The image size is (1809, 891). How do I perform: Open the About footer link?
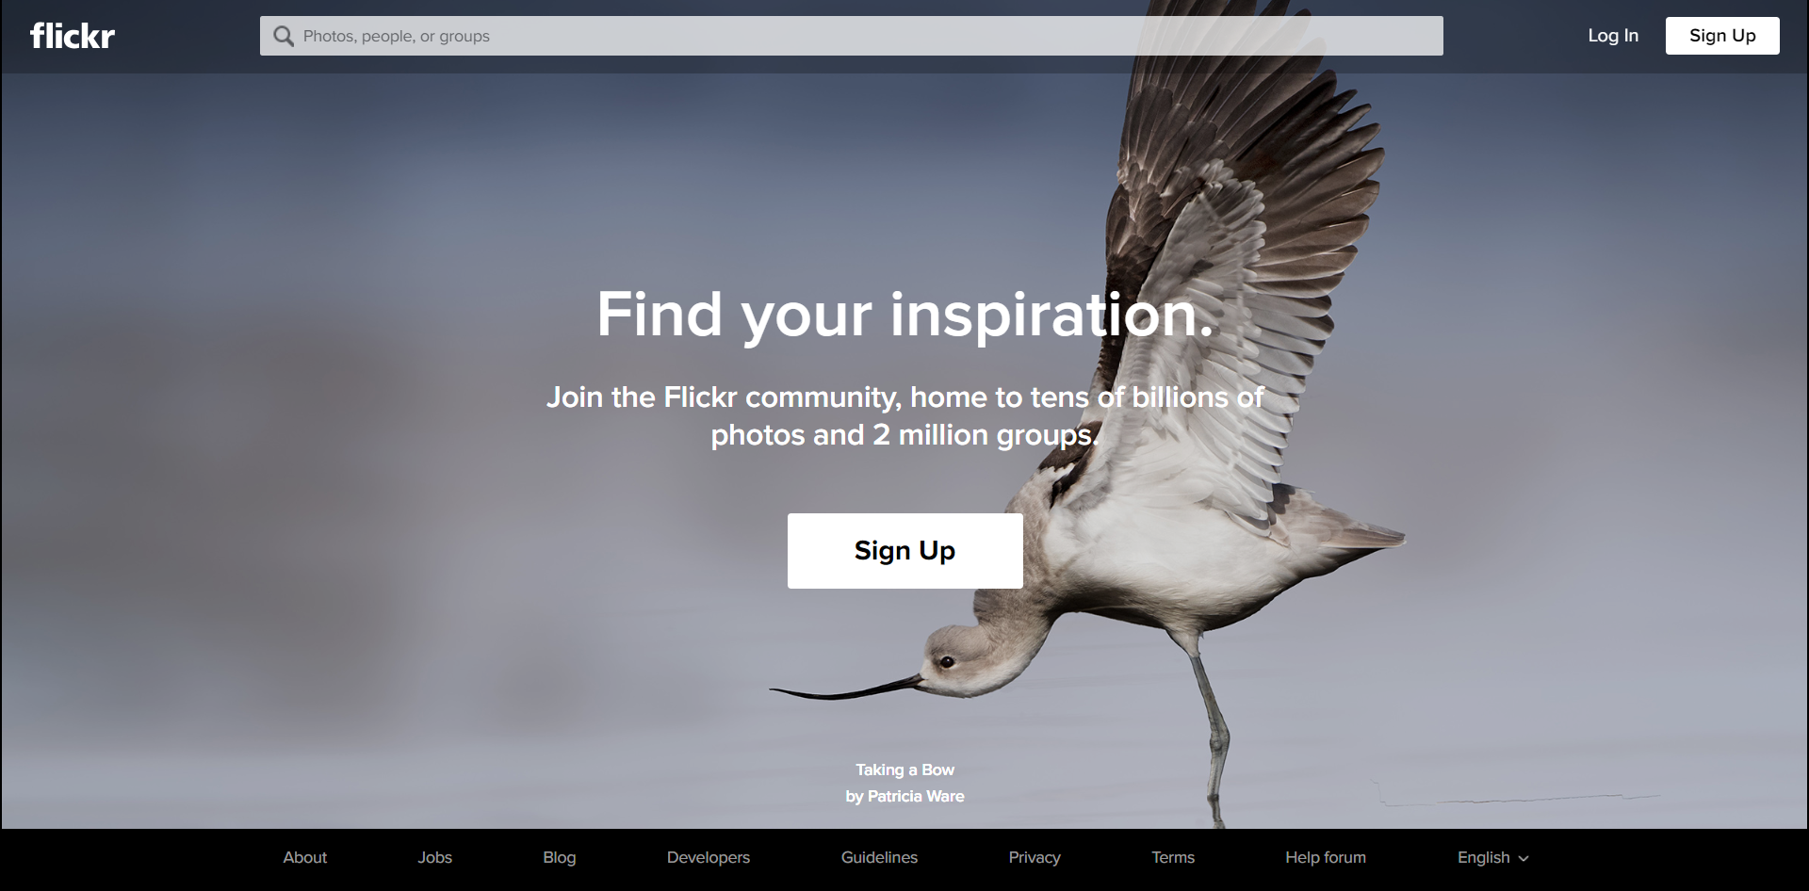point(305,857)
